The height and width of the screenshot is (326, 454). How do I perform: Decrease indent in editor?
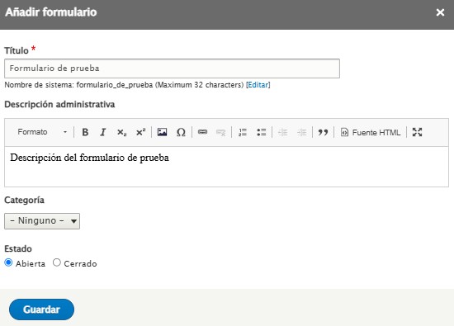[x=282, y=132]
